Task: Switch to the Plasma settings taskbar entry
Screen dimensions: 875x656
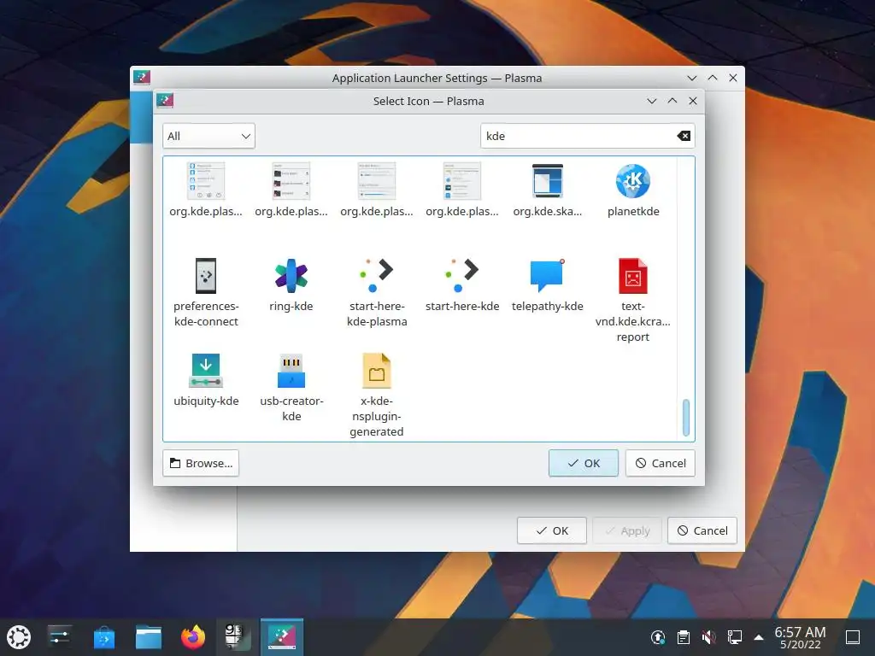Action: [282, 637]
